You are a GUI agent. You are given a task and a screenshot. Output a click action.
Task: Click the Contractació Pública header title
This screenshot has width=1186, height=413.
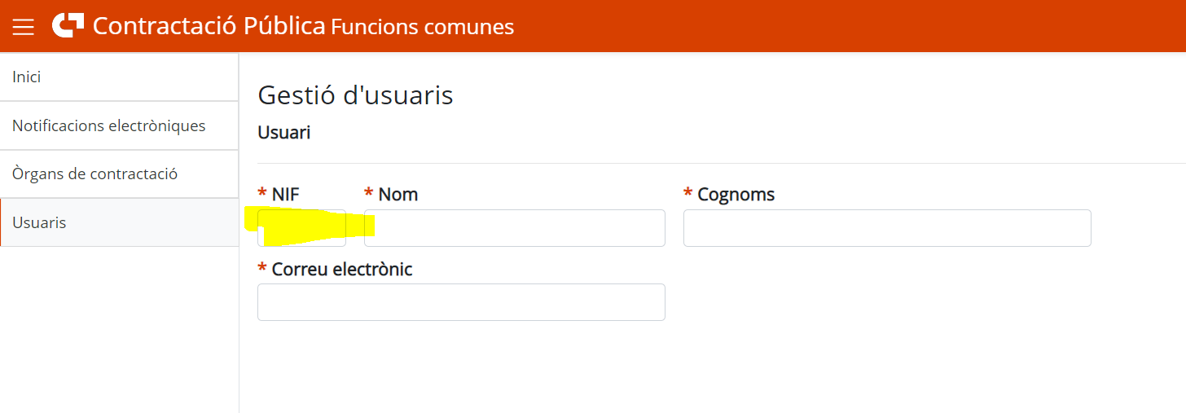click(209, 26)
